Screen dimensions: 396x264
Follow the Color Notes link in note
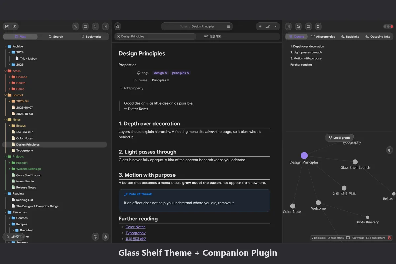135,227
